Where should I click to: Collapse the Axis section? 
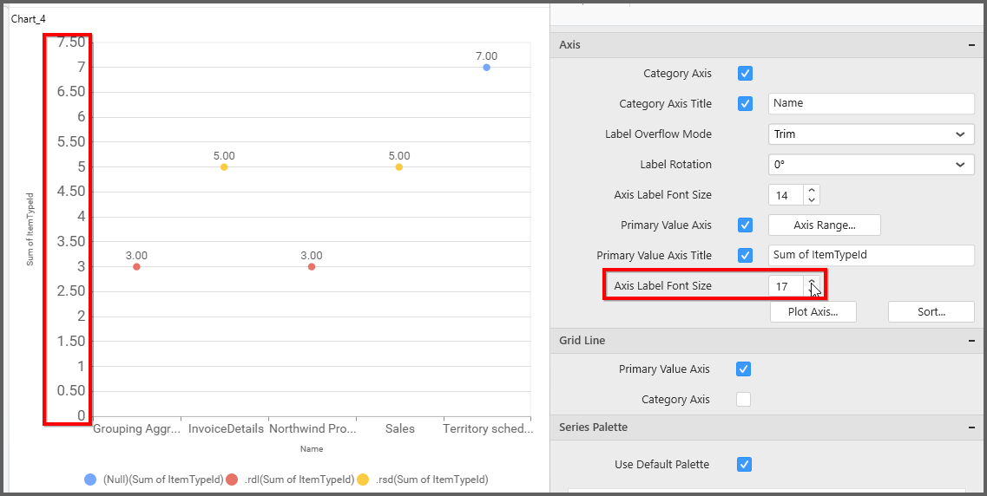pos(971,45)
